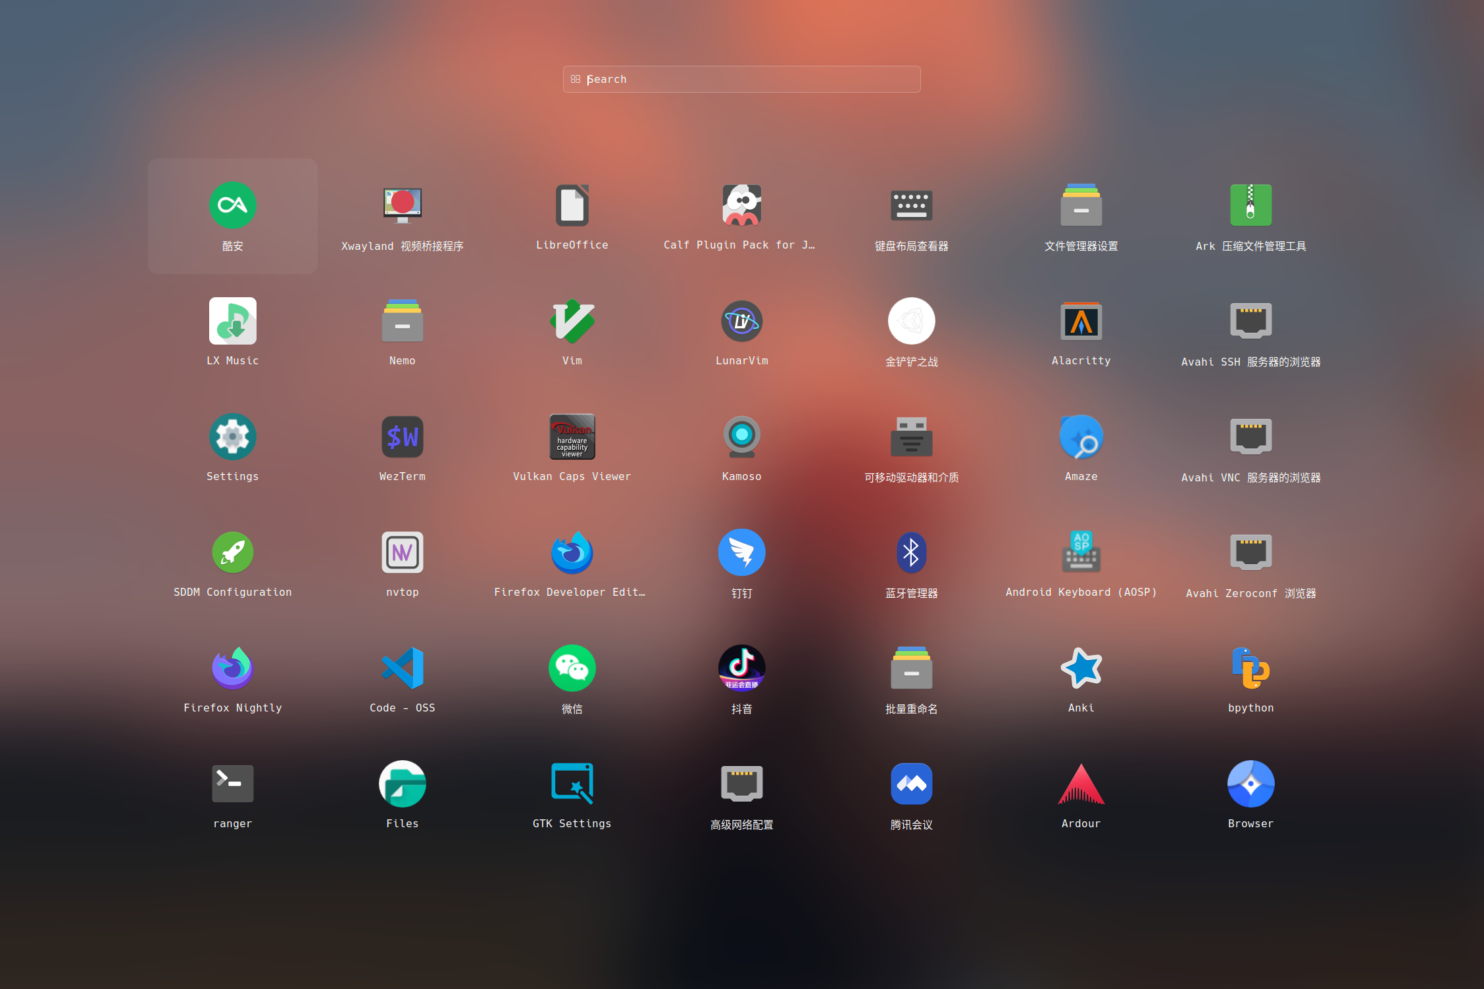
Task: Launch the Nemo file manager
Action: (x=402, y=322)
